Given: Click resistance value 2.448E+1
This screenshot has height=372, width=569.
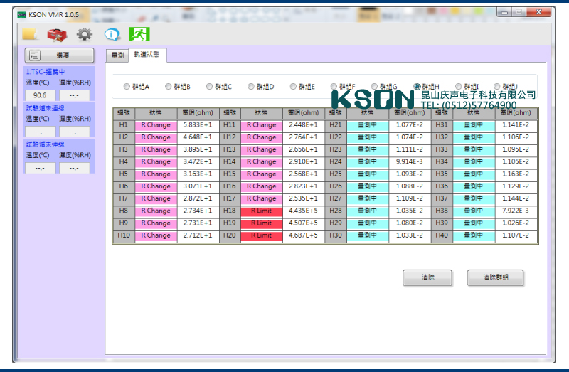Looking at the screenshot, I should click(x=304, y=125).
